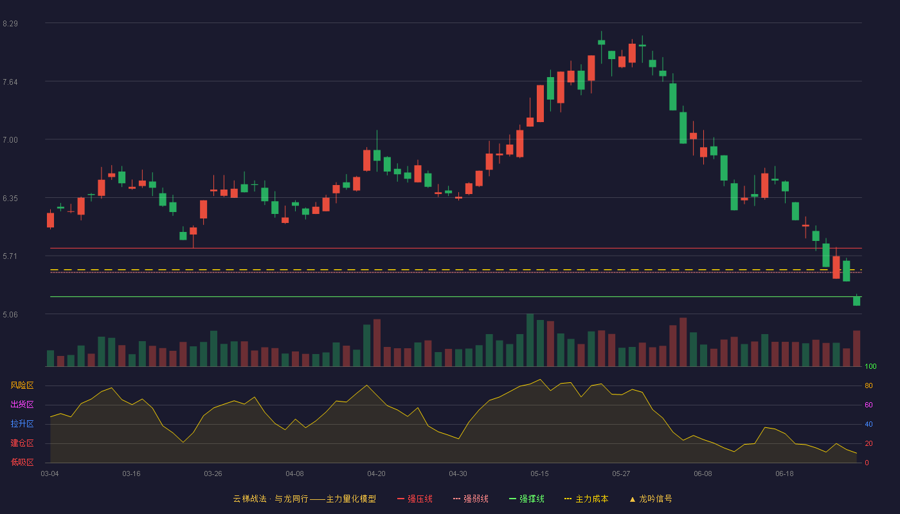The image size is (900, 514).
Task: Click the 龙吟信号 triangle legend icon
Action: tap(633, 499)
